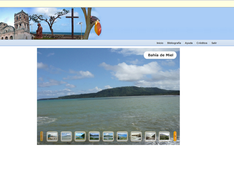Select the seventh thumbnail with rocky waves
The height and width of the screenshot is (176, 234).
click(x=136, y=136)
